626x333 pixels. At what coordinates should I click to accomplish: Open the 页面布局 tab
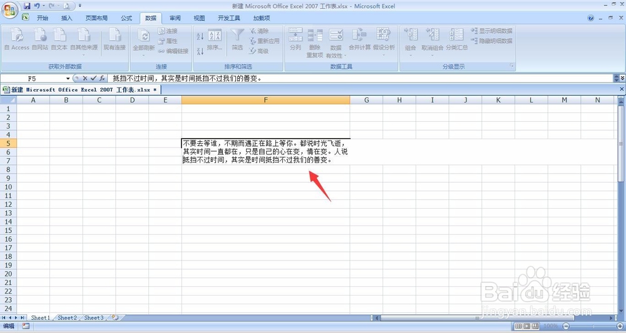coord(96,18)
